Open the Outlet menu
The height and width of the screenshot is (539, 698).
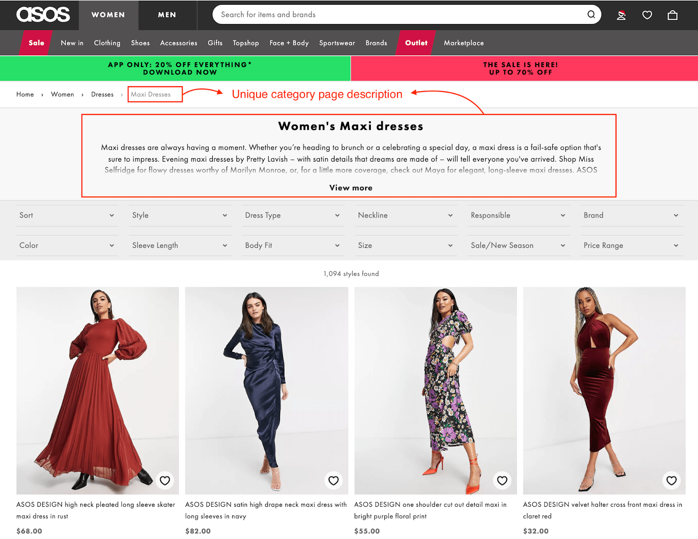coord(416,43)
